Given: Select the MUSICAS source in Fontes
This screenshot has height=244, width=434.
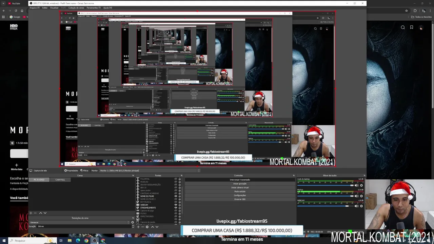Looking at the screenshot, I should tap(144, 182).
